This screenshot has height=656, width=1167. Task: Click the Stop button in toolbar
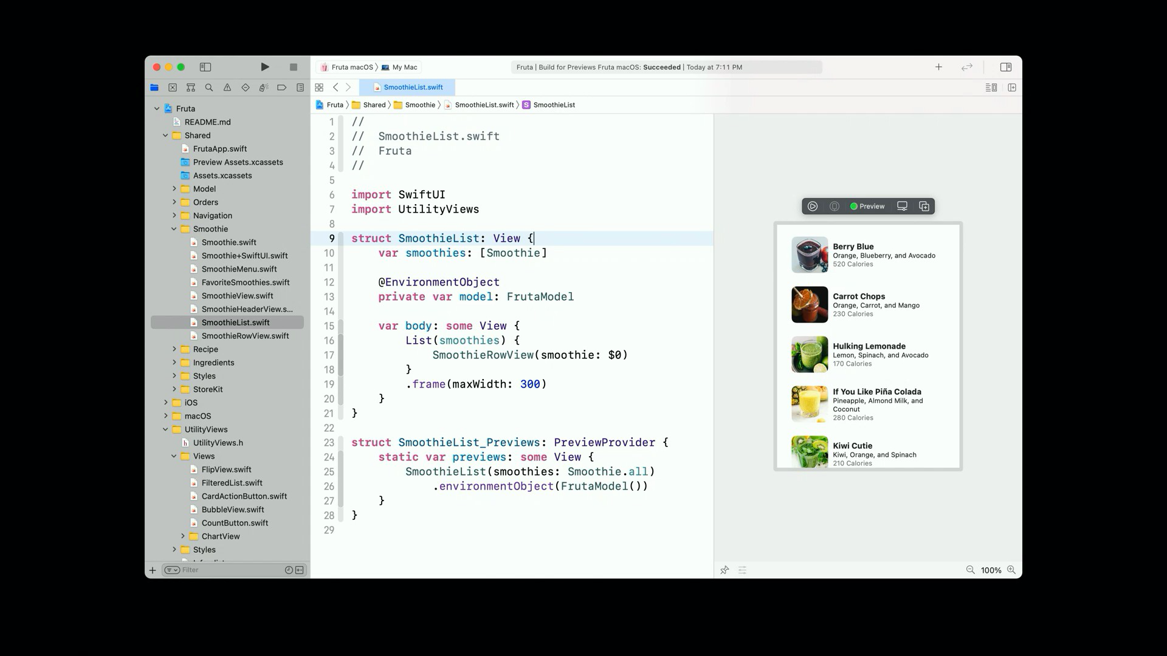pyautogui.click(x=294, y=67)
